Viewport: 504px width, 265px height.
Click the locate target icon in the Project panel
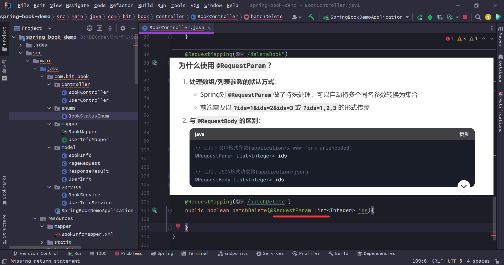tap(90, 28)
